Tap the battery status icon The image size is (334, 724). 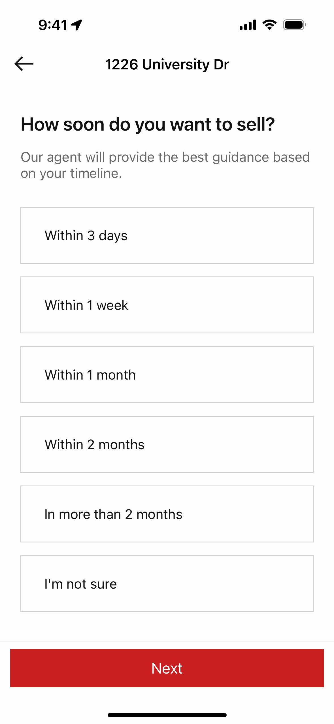click(294, 25)
